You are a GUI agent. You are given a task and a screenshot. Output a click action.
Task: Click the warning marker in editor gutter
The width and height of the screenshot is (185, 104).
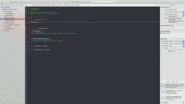(x=26, y=28)
